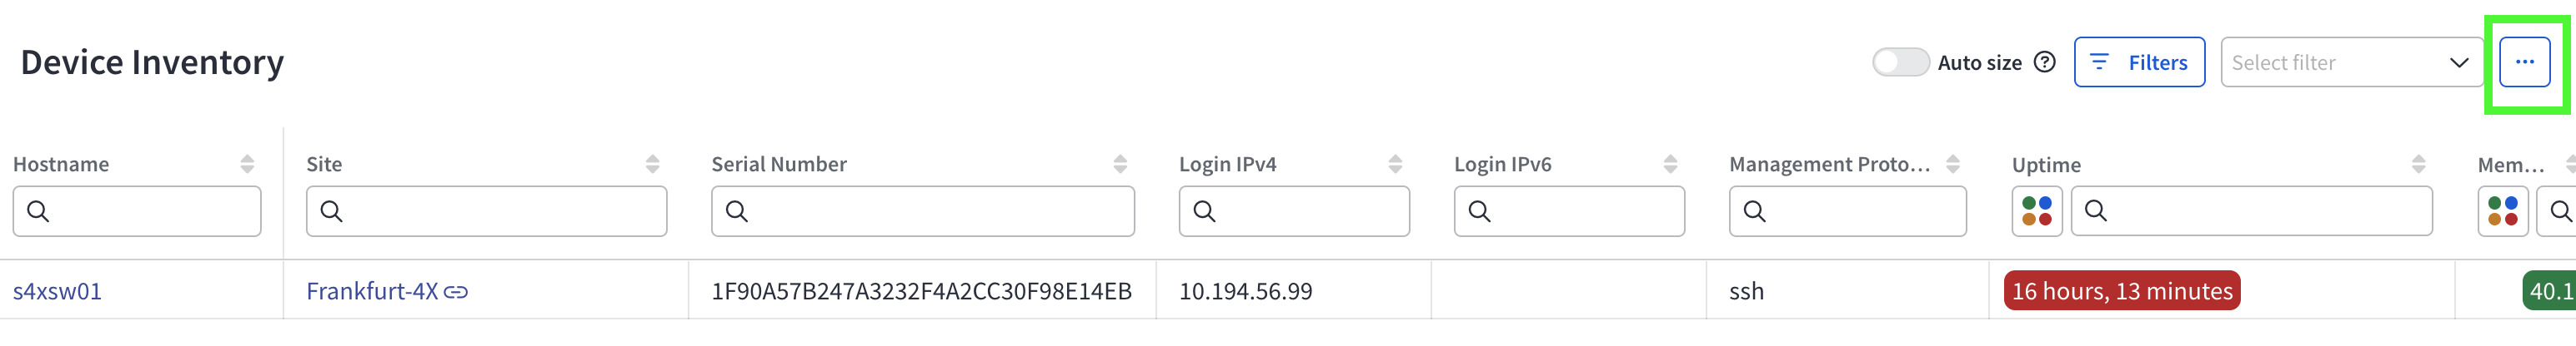
Task: Sort by the Site column arrows
Action: tap(652, 165)
